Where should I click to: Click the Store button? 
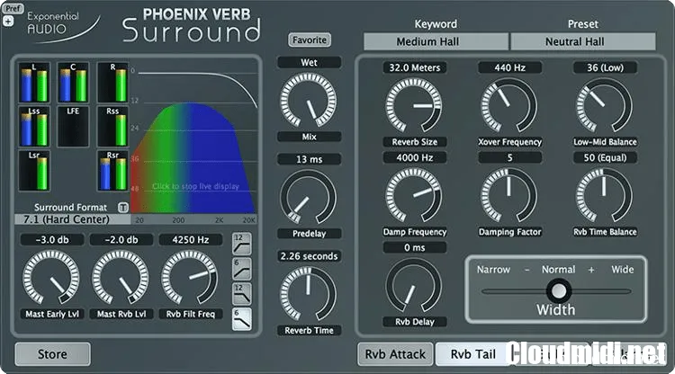[52, 354]
